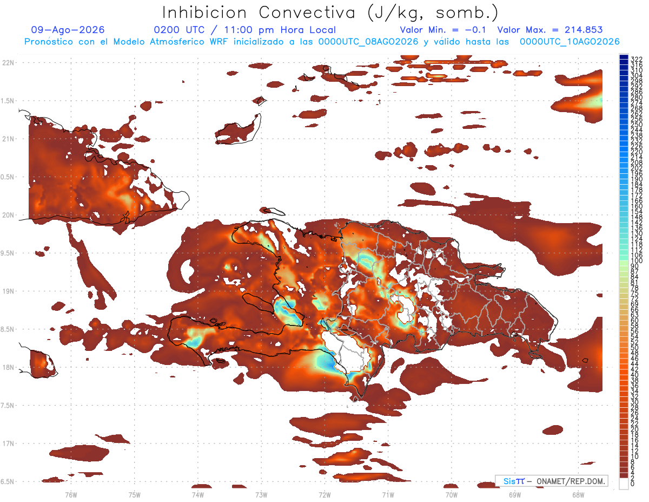649x502 pixels.
Task: Click the forecast date '09-Ago-2026'
Action: [68, 30]
